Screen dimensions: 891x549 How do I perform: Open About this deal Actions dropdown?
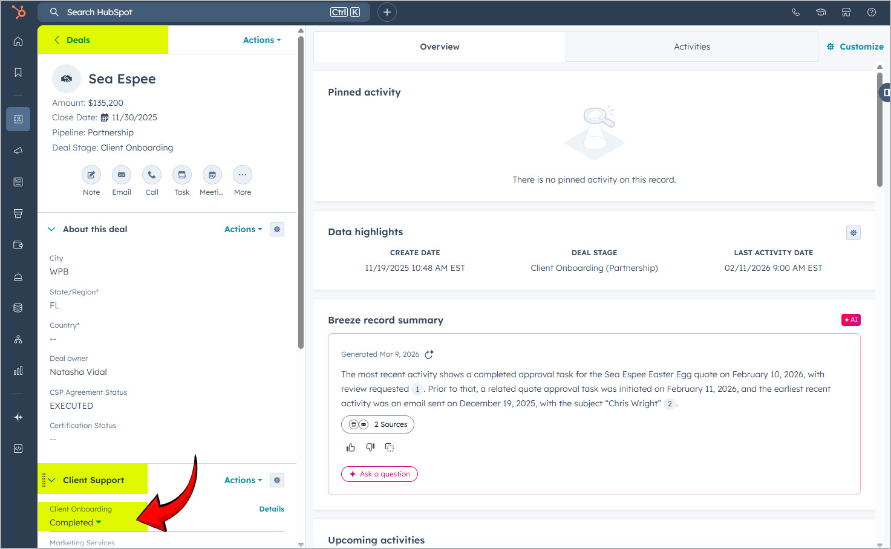coord(243,229)
